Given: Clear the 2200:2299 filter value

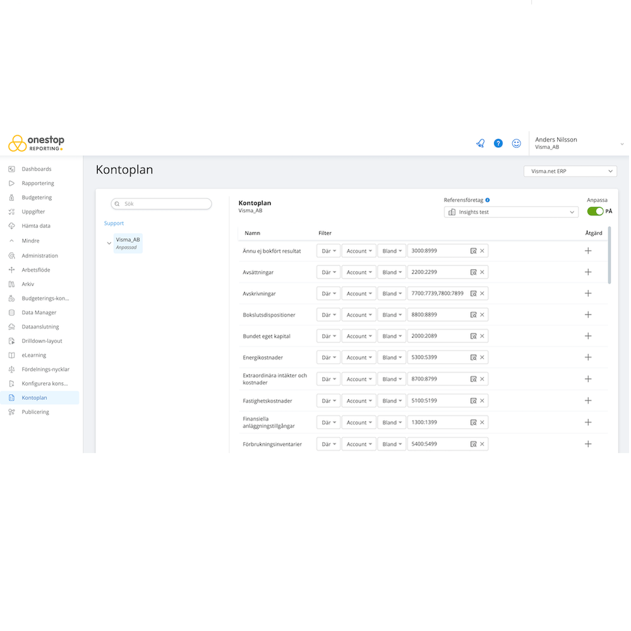Looking at the screenshot, I should (482, 272).
